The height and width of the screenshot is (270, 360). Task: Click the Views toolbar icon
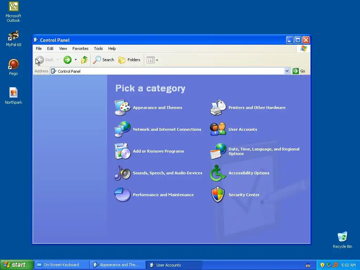pyautogui.click(x=150, y=60)
